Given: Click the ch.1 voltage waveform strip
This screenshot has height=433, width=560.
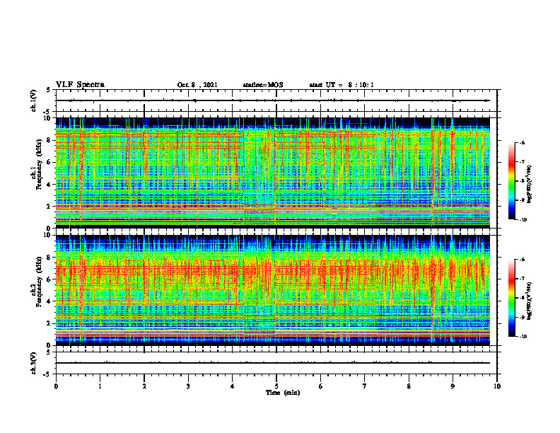Looking at the screenshot, I should click(x=276, y=100).
